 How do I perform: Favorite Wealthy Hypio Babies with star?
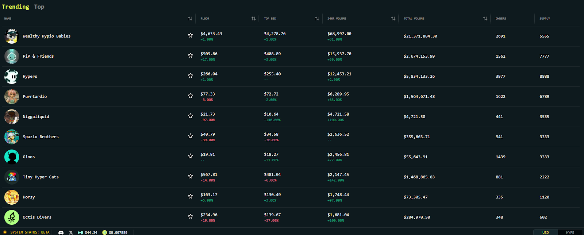[x=190, y=35]
